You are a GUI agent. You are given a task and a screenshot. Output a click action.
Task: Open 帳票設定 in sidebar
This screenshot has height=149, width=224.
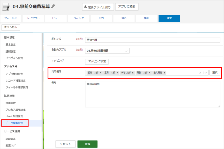coord(11,103)
